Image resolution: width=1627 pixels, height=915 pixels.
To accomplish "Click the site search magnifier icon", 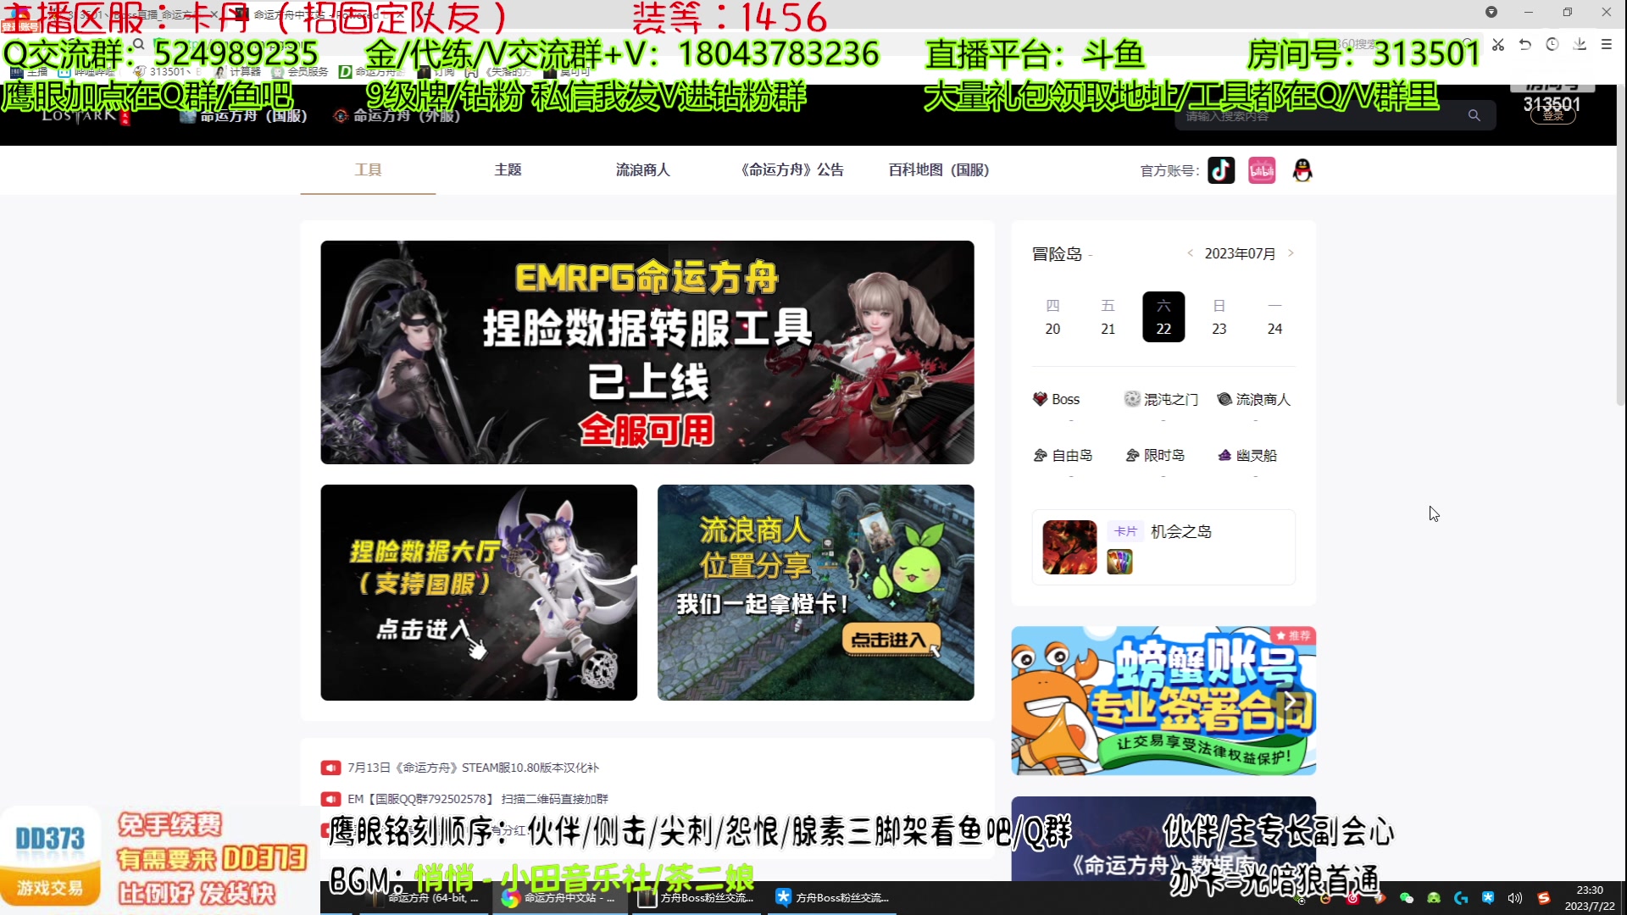I will click(x=1474, y=115).
